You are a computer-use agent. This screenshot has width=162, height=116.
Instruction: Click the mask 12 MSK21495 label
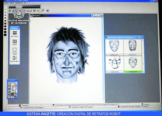[114, 72]
